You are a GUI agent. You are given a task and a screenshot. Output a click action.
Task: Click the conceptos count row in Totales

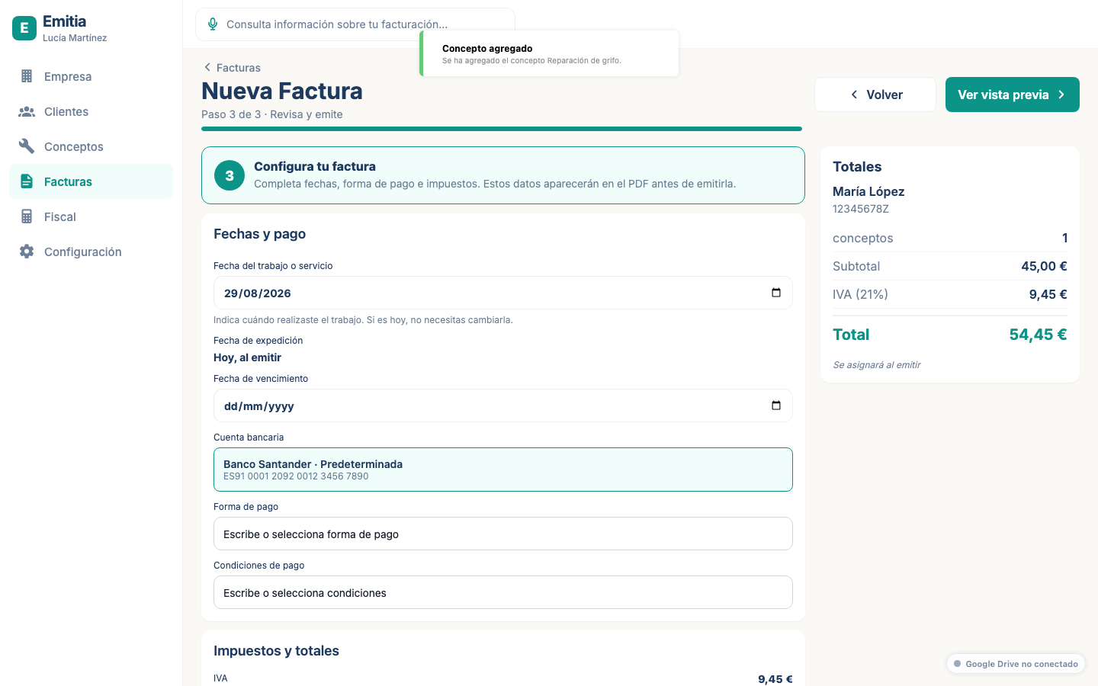pos(950,238)
